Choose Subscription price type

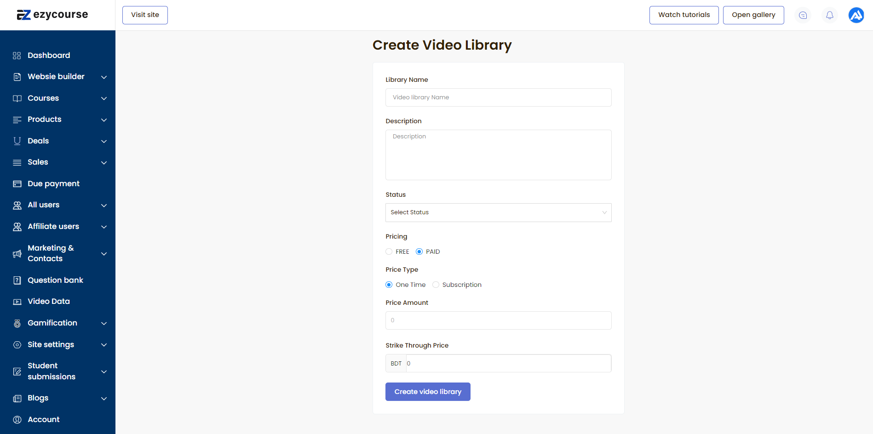click(x=436, y=285)
